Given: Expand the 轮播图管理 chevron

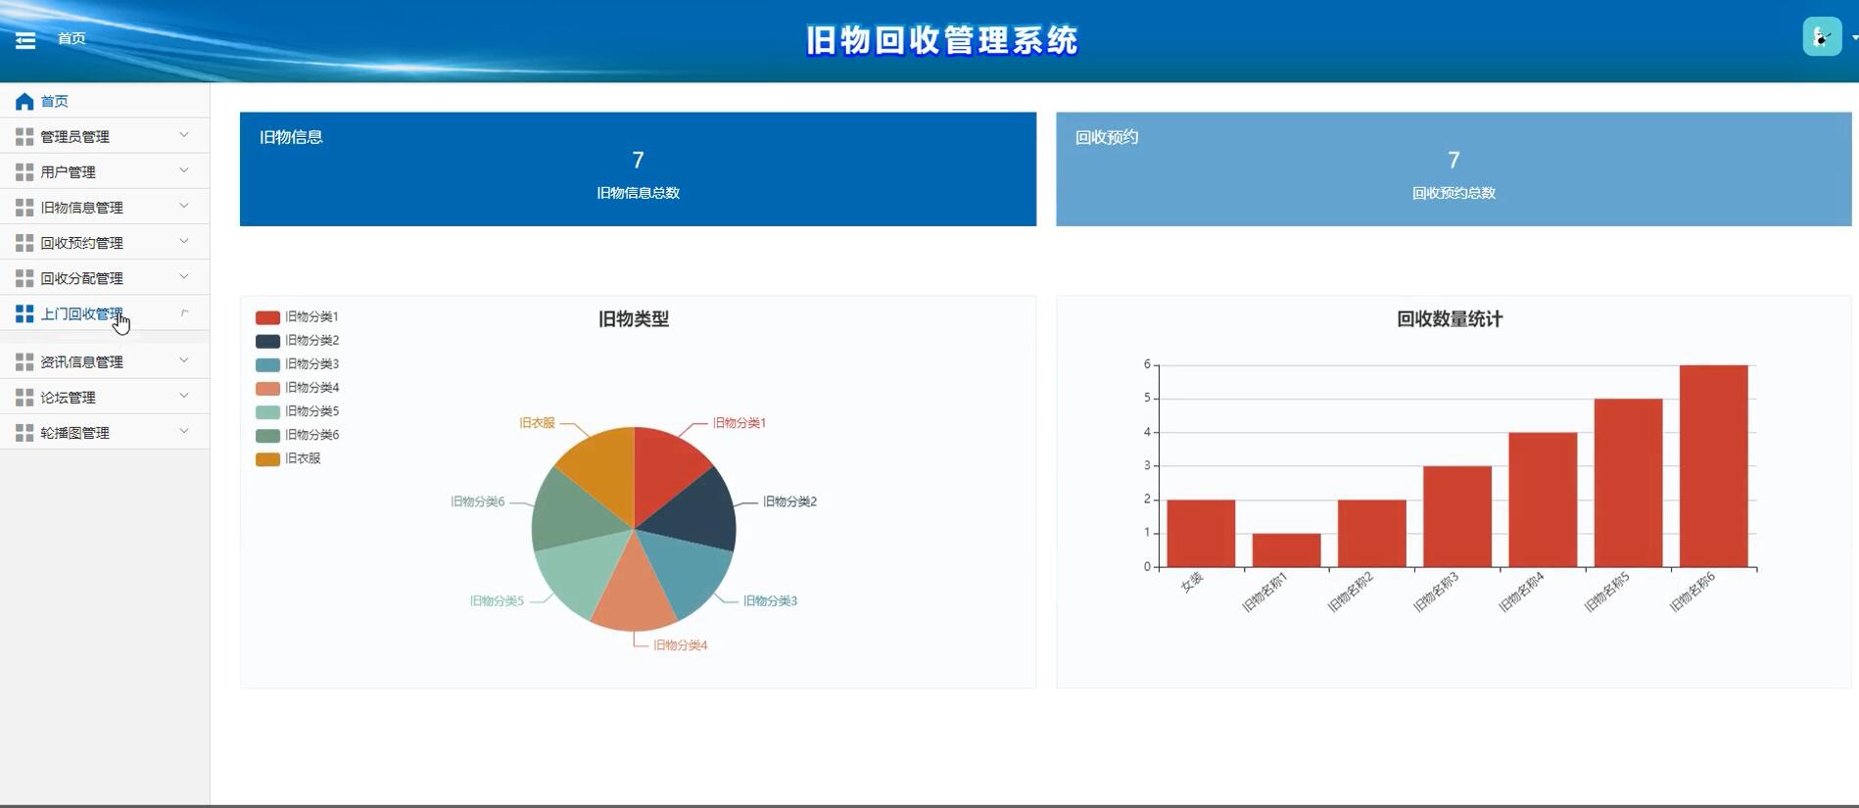Looking at the screenshot, I should (x=183, y=431).
